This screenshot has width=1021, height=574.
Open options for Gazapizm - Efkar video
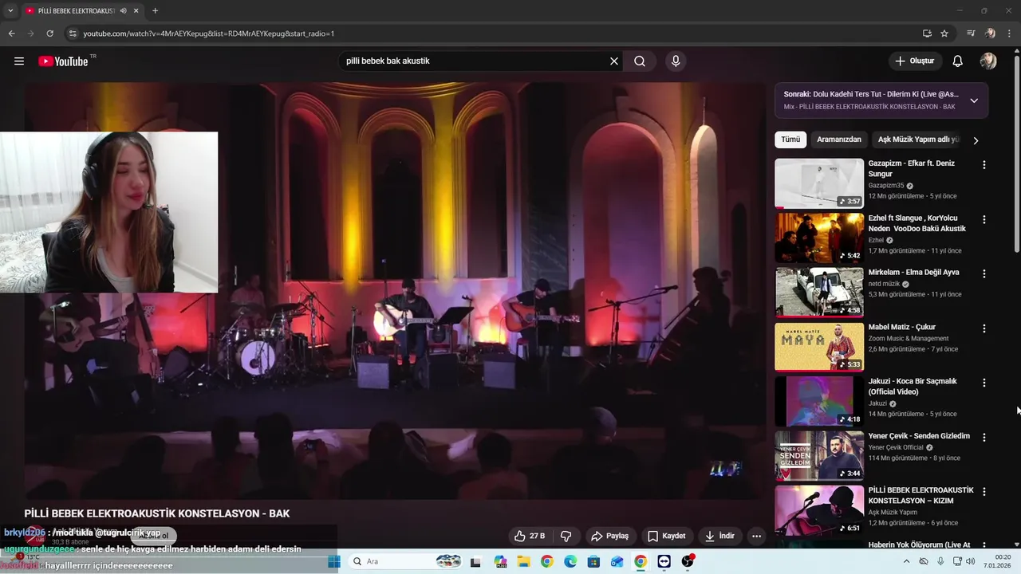pyautogui.click(x=984, y=165)
